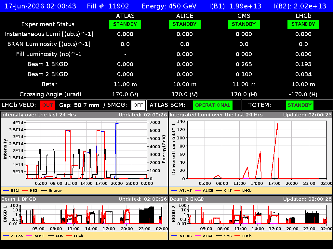
Task: Click the red LHCb VELO OUT indicator
Action: click(47, 105)
